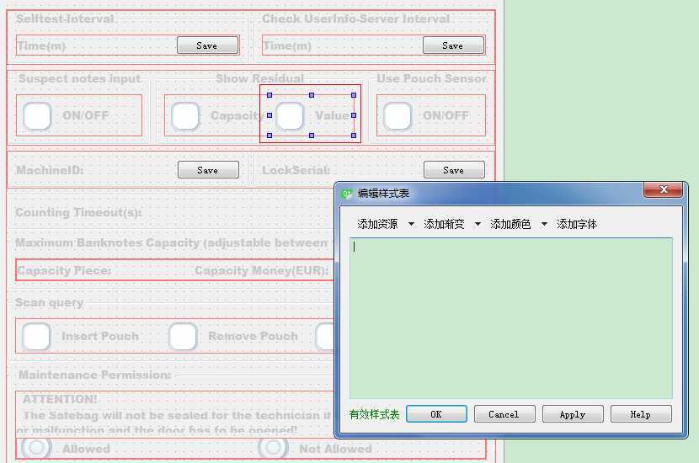This screenshot has height=463, width=699.
Task: Click the 添加渐变 menu button
Action: (444, 224)
